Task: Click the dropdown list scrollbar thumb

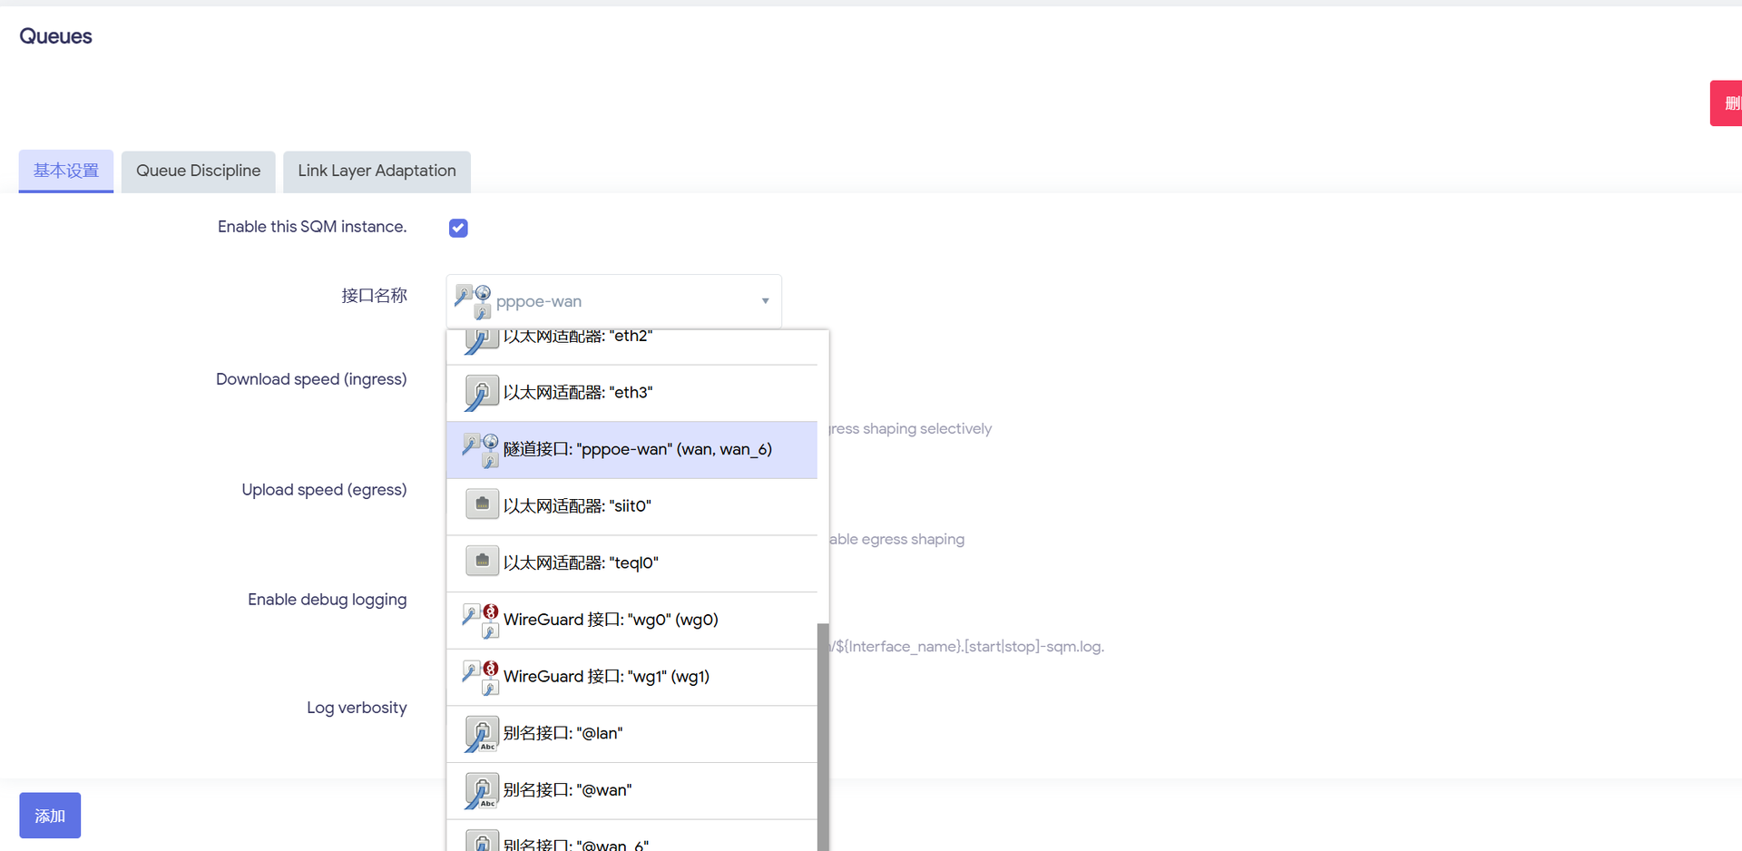Action: pyautogui.click(x=823, y=737)
